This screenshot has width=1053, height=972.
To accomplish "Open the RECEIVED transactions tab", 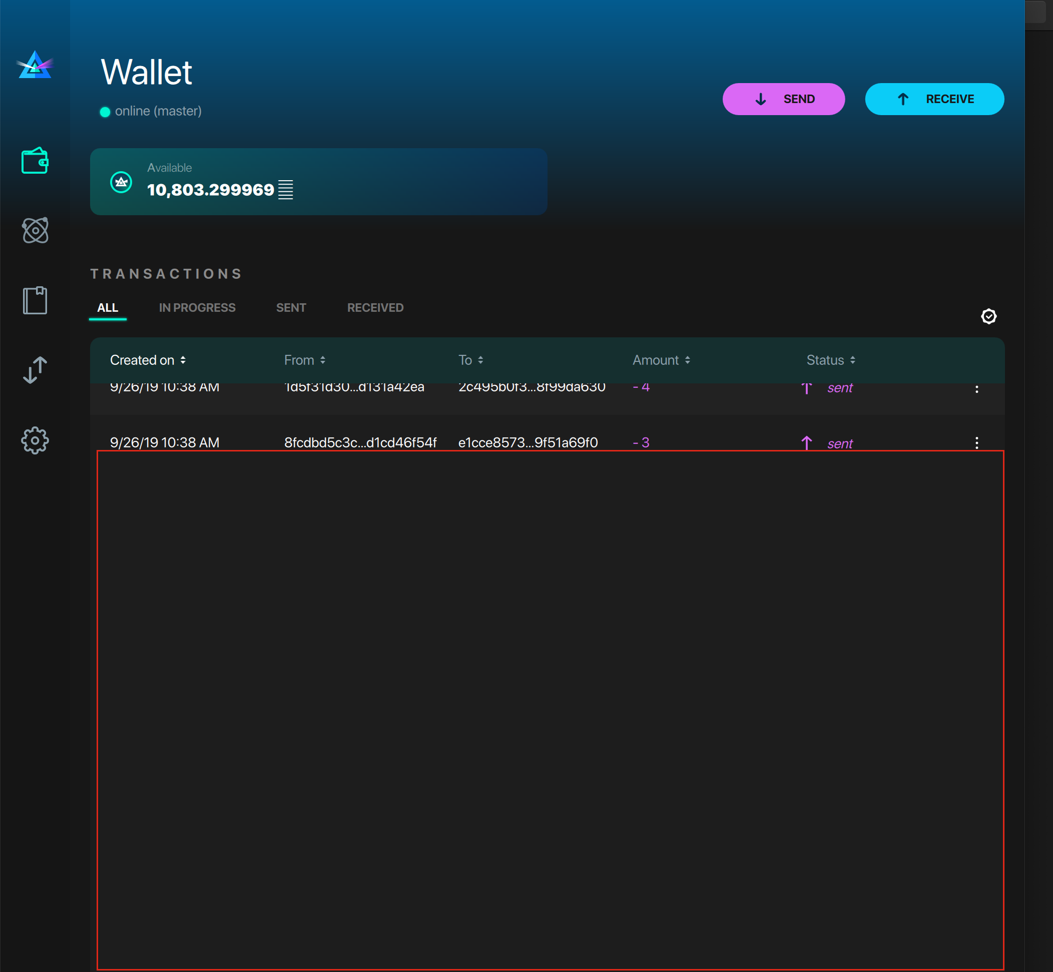I will coord(374,308).
